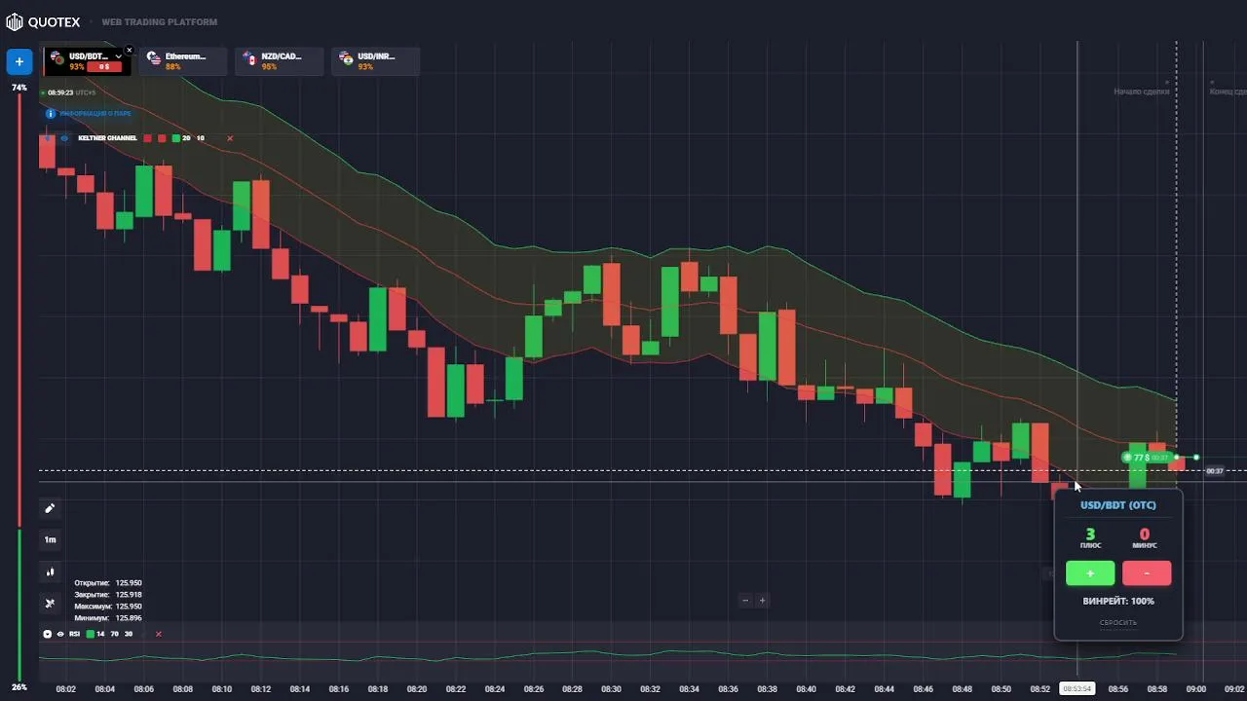Select the USD/BDT asset tab
The width and height of the screenshot is (1247, 701).
[88, 61]
